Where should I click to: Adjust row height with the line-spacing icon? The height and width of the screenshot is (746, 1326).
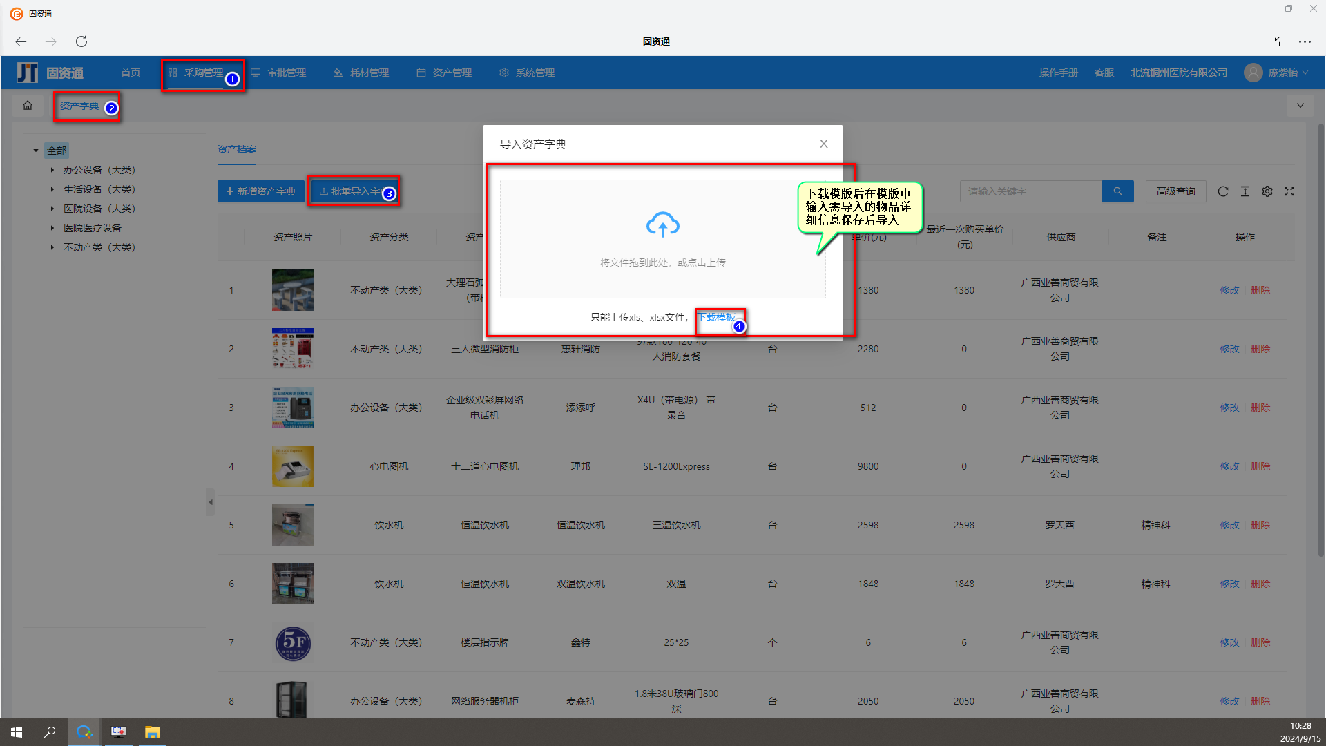(x=1245, y=191)
